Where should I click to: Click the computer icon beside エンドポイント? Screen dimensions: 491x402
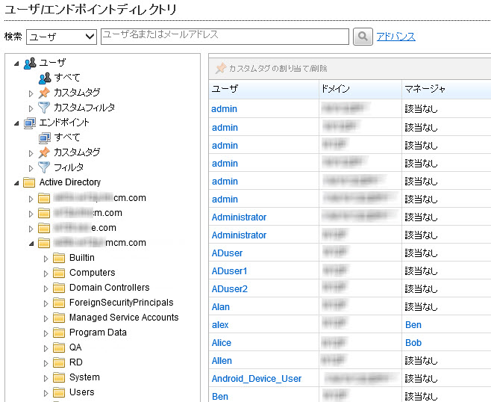(x=30, y=123)
